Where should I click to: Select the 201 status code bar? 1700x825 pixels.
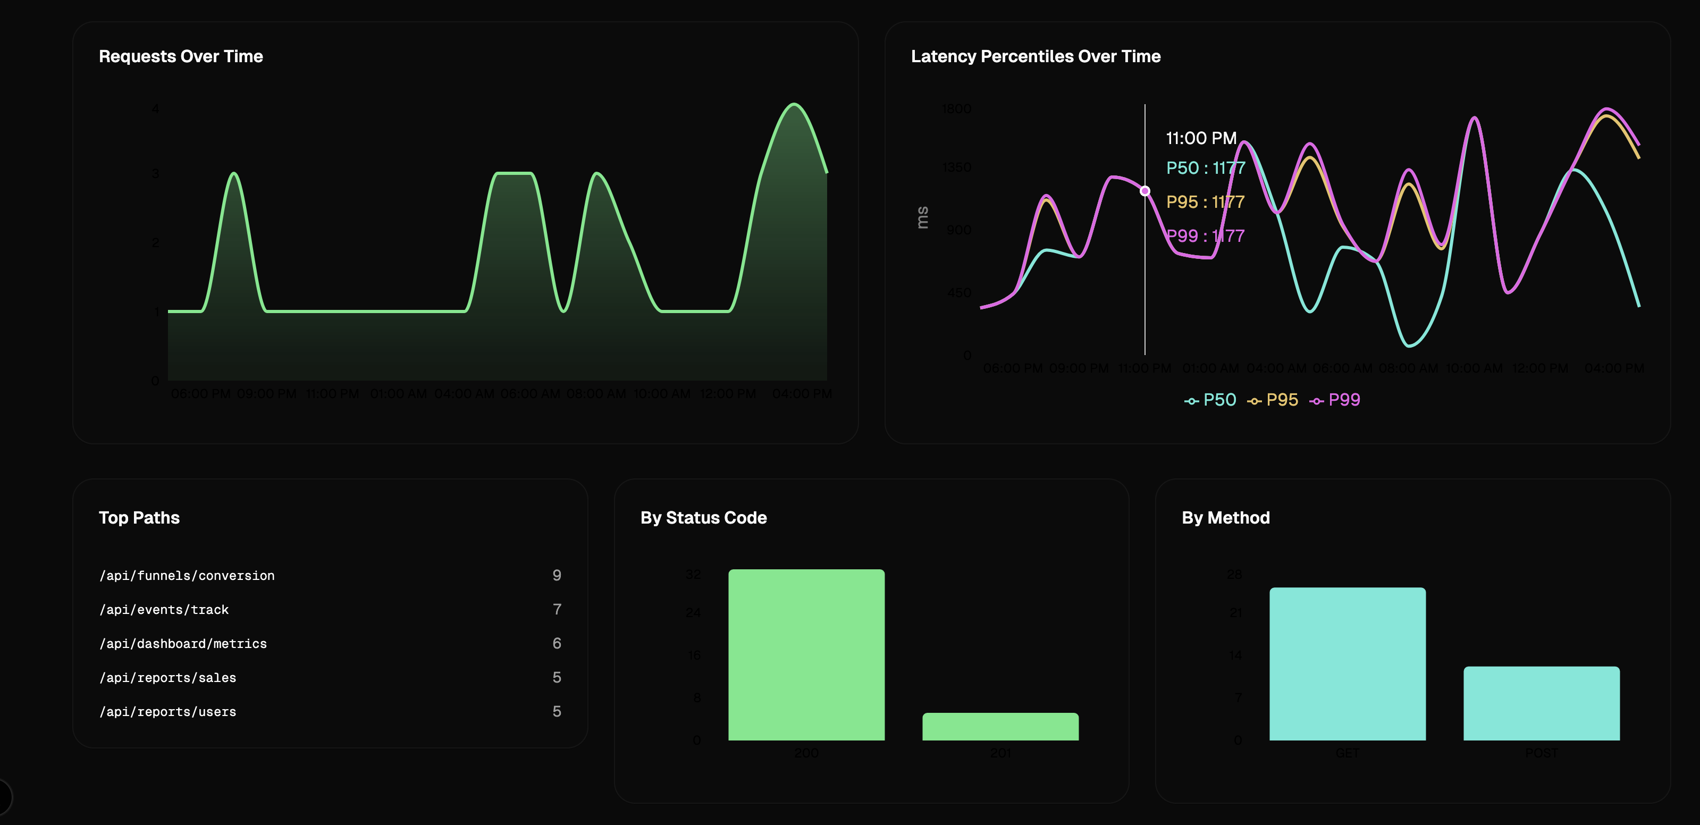click(1000, 726)
